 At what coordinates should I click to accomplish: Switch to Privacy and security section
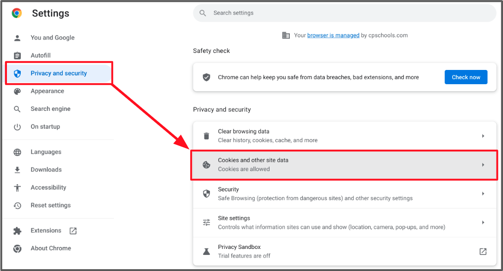tap(58, 73)
